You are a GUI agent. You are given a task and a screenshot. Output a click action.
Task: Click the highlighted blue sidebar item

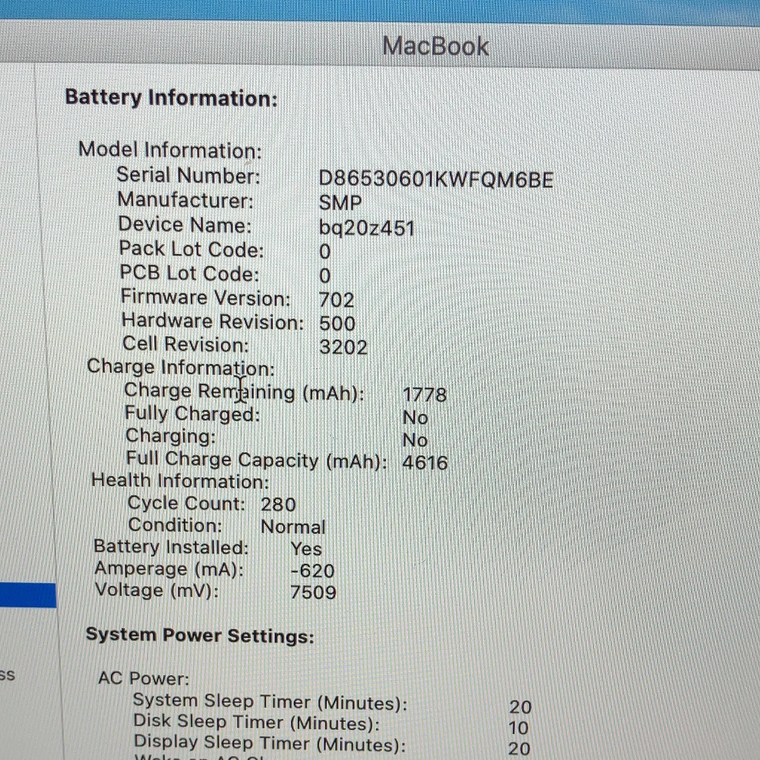point(28,595)
